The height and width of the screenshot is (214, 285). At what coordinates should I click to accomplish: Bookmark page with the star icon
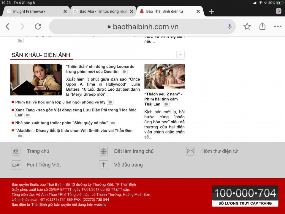247,26
